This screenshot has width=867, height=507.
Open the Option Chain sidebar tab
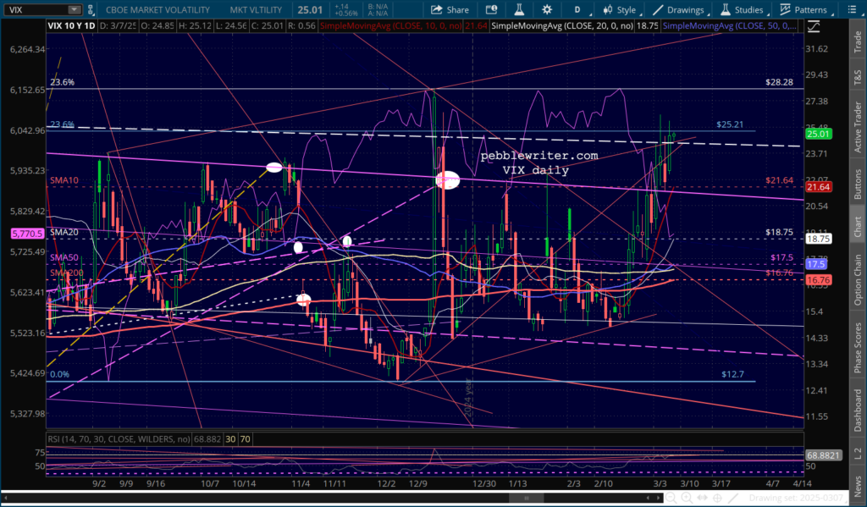click(x=858, y=280)
